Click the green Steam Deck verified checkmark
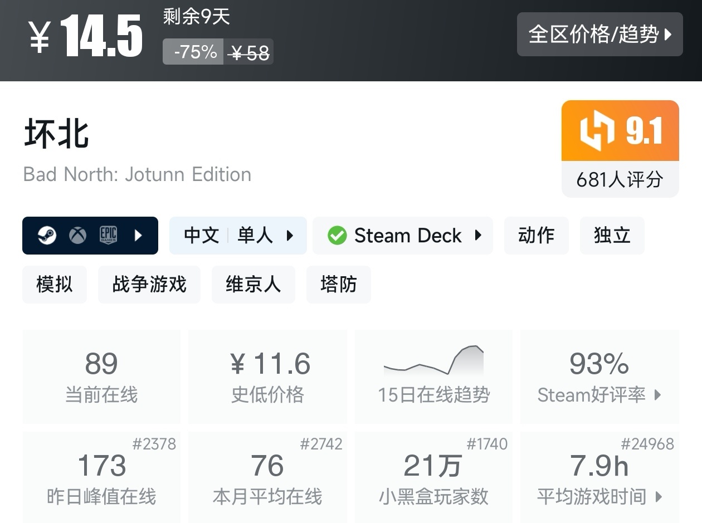Image resolution: width=702 pixels, height=523 pixels. pos(337,236)
